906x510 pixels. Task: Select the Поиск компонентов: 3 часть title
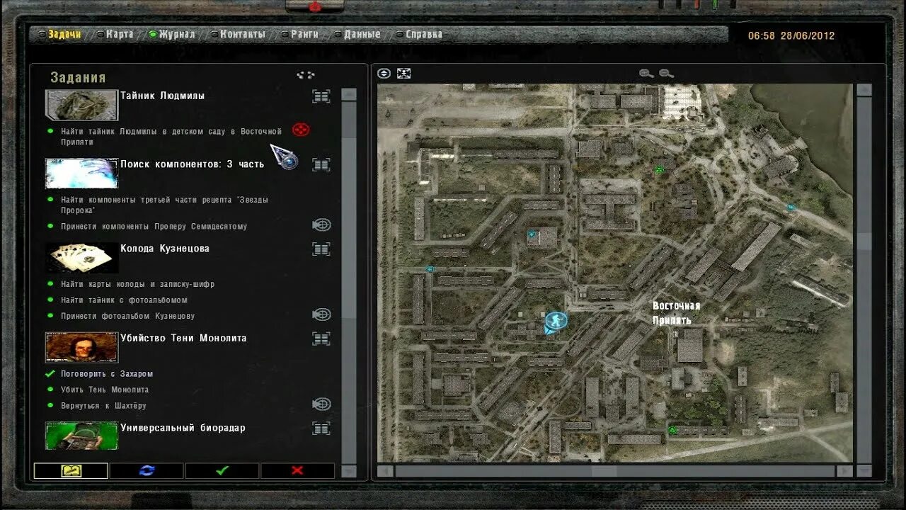point(192,164)
